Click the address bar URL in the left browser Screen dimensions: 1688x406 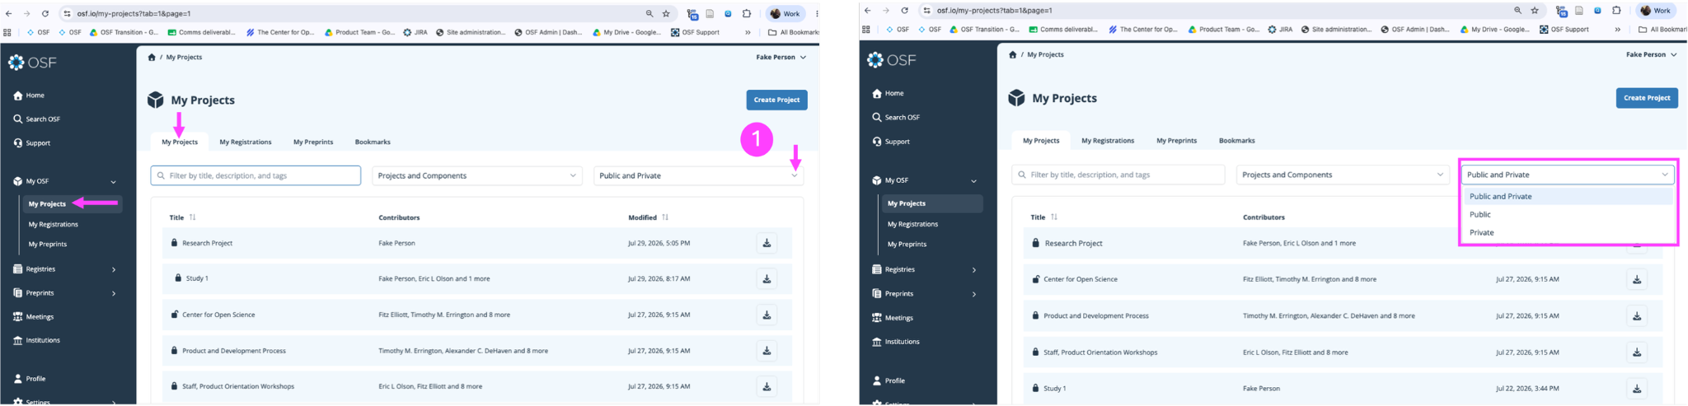point(134,13)
